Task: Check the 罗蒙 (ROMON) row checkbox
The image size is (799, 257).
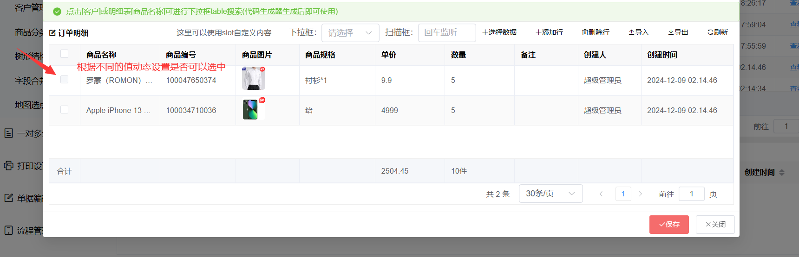Action: pos(64,80)
